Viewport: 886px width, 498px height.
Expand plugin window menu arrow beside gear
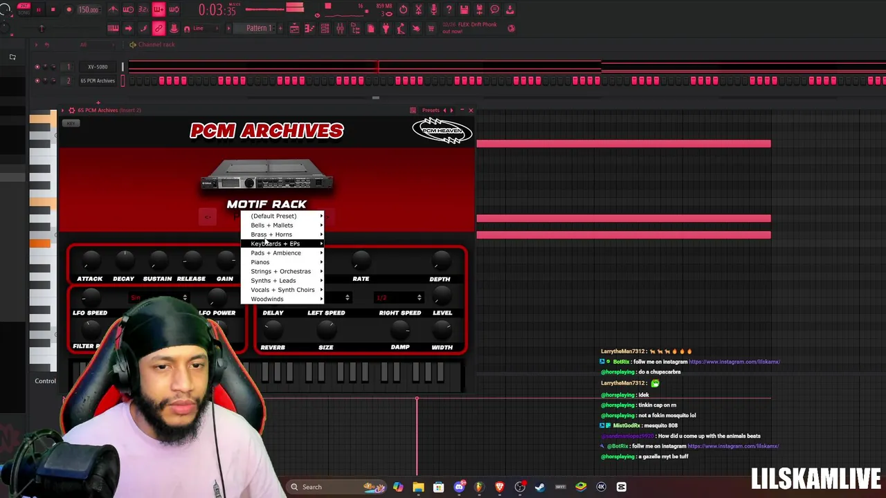coord(62,110)
